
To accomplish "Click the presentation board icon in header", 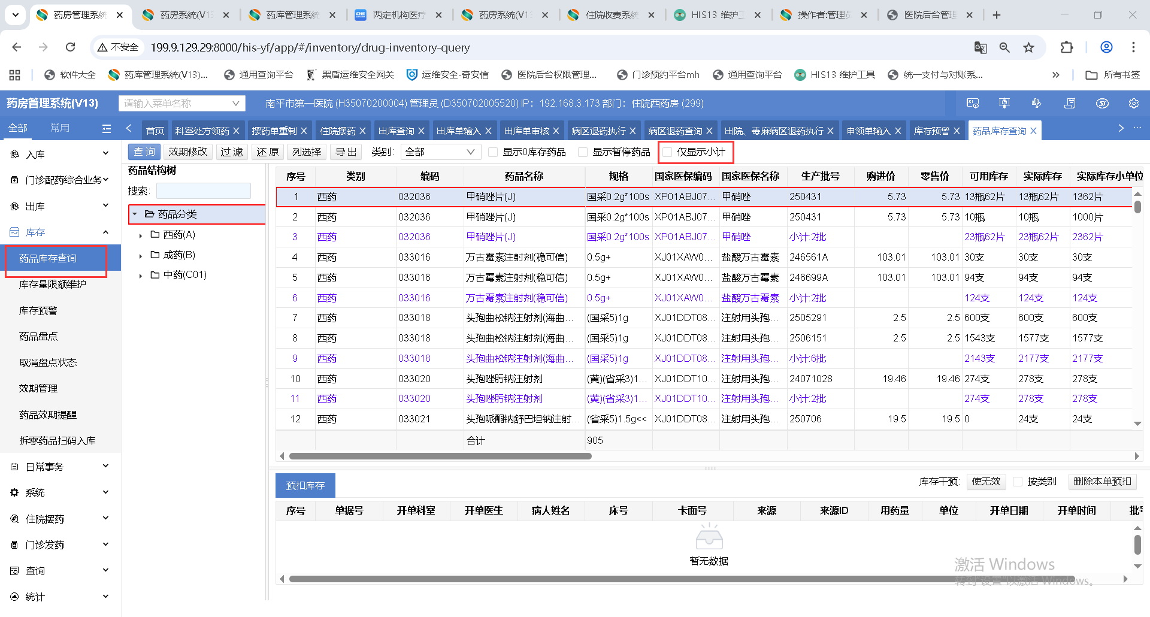I will pos(1004,104).
